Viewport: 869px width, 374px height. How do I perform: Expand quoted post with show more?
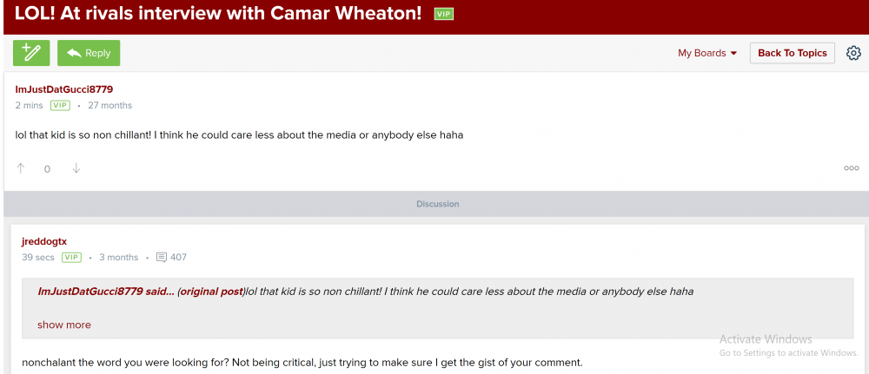pyautogui.click(x=64, y=325)
